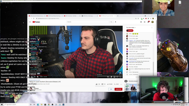Open live chat replay options menu
This screenshot has height=106, width=189.
pyautogui.click(x=152, y=28)
